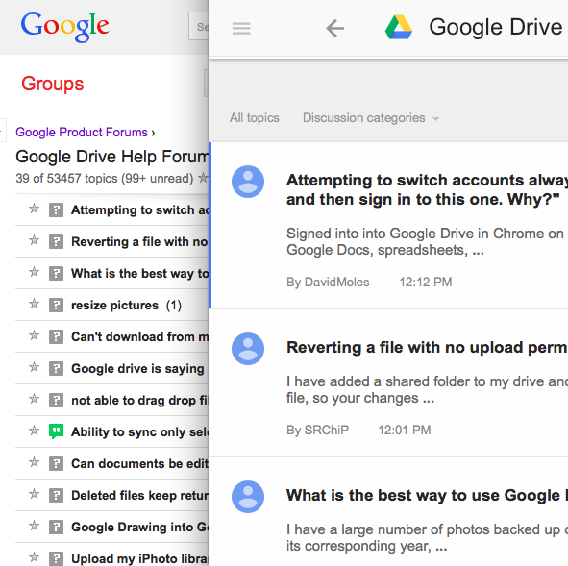Click question icon beside 'What is the best way to'
The height and width of the screenshot is (566, 568).
(x=56, y=274)
